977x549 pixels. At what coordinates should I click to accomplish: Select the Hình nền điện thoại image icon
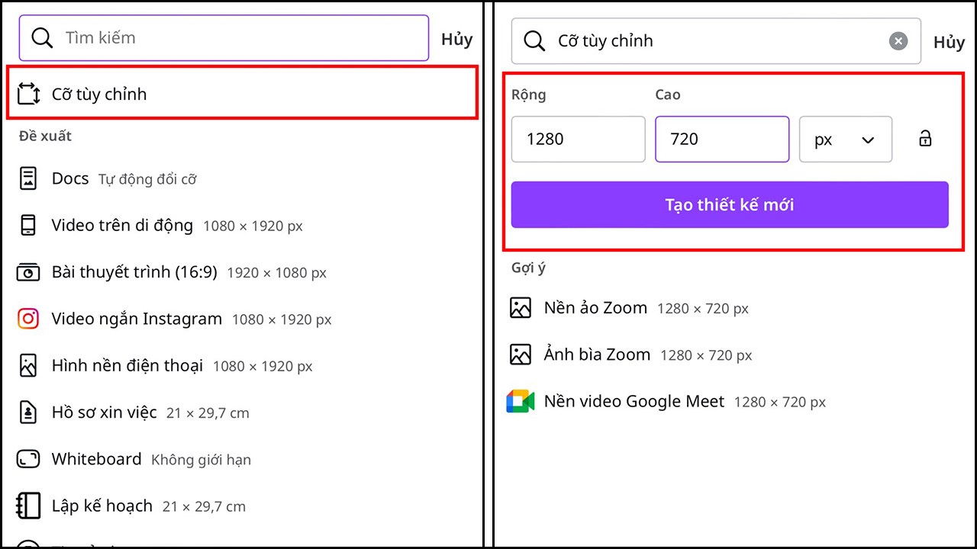click(x=28, y=365)
